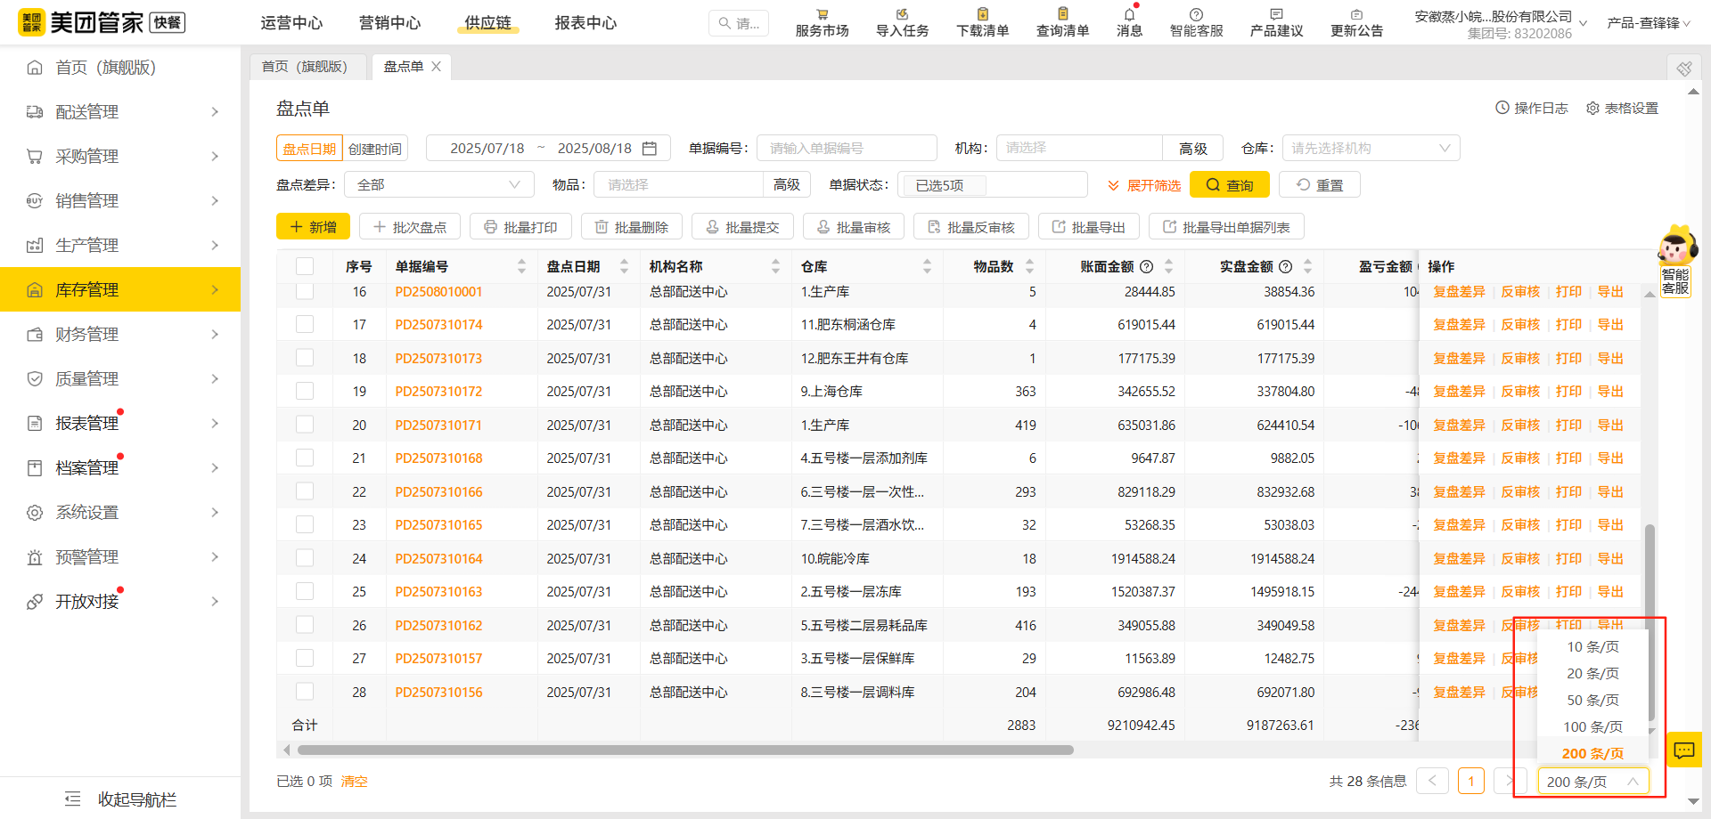Check the select-all checkbox in table header
This screenshot has height=819, width=1711.
point(305,265)
